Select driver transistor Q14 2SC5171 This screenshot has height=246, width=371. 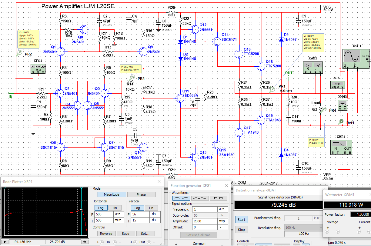[x=217, y=42]
